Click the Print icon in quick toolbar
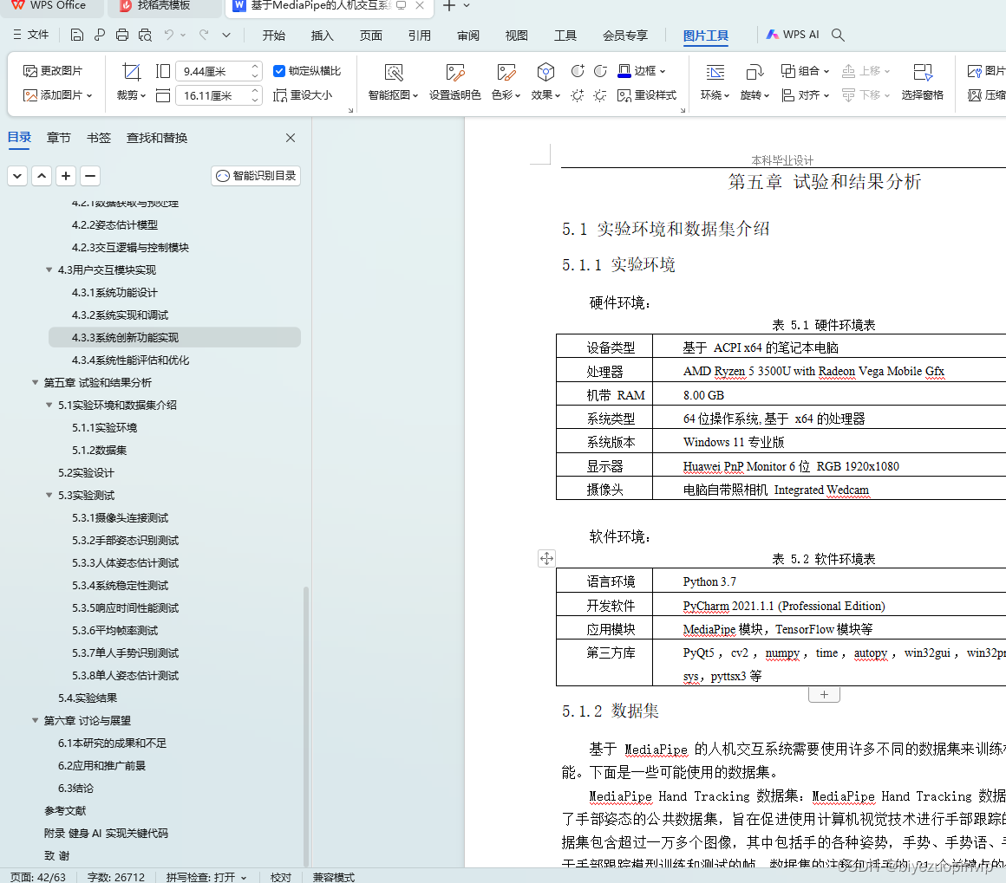Viewport: 1006px width, 883px height. tap(122, 36)
